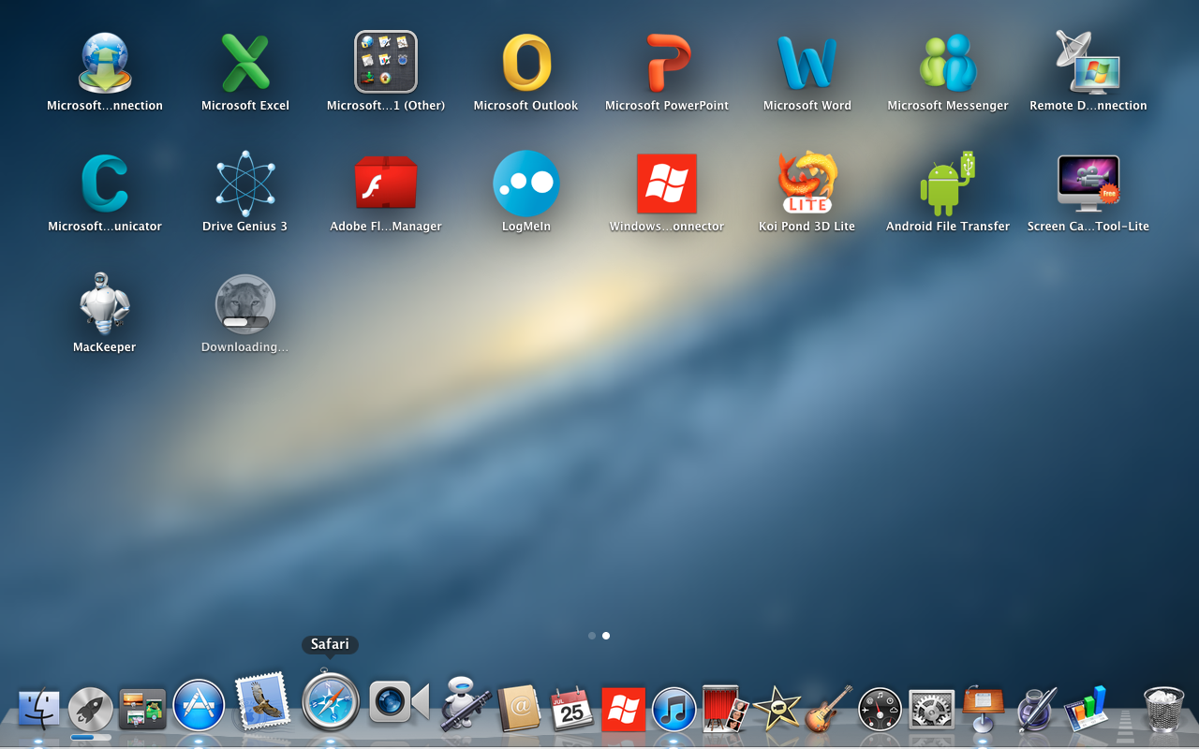Image resolution: width=1199 pixels, height=749 pixels.
Task: Click the "Drive Genius 3" label
Action: (245, 227)
